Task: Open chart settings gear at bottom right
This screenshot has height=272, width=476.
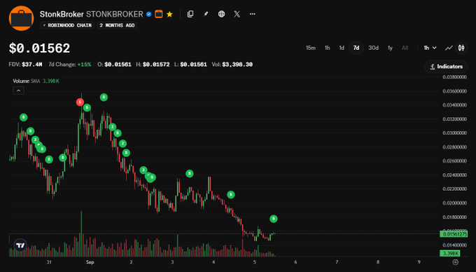Action: pos(456,262)
